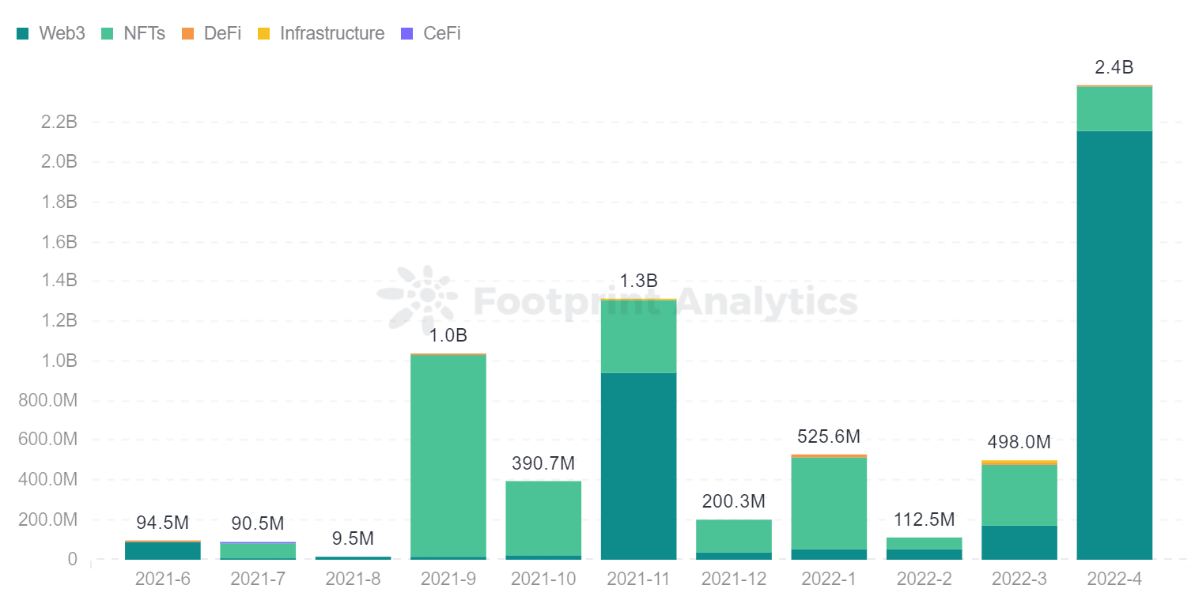Viewport: 1195px width, 608px height.
Task: Click the purple CeFi legend color swatch
Action: tap(407, 33)
